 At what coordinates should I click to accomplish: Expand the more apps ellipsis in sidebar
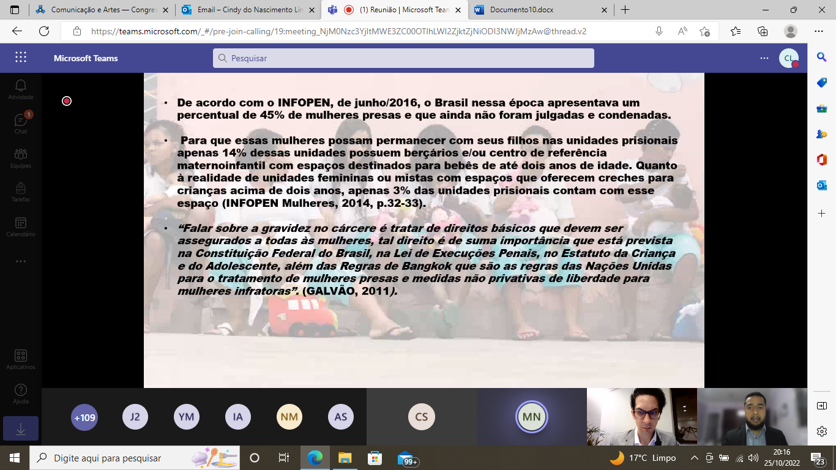click(x=21, y=261)
